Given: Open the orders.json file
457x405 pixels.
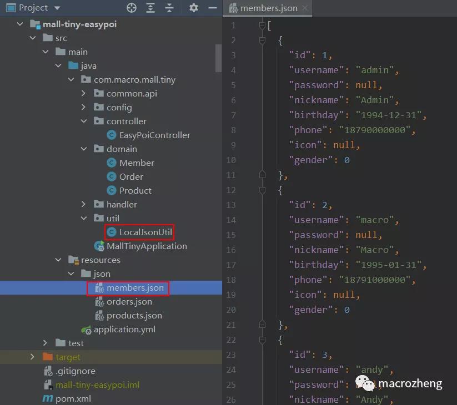Looking at the screenshot, I should (128, 302).
